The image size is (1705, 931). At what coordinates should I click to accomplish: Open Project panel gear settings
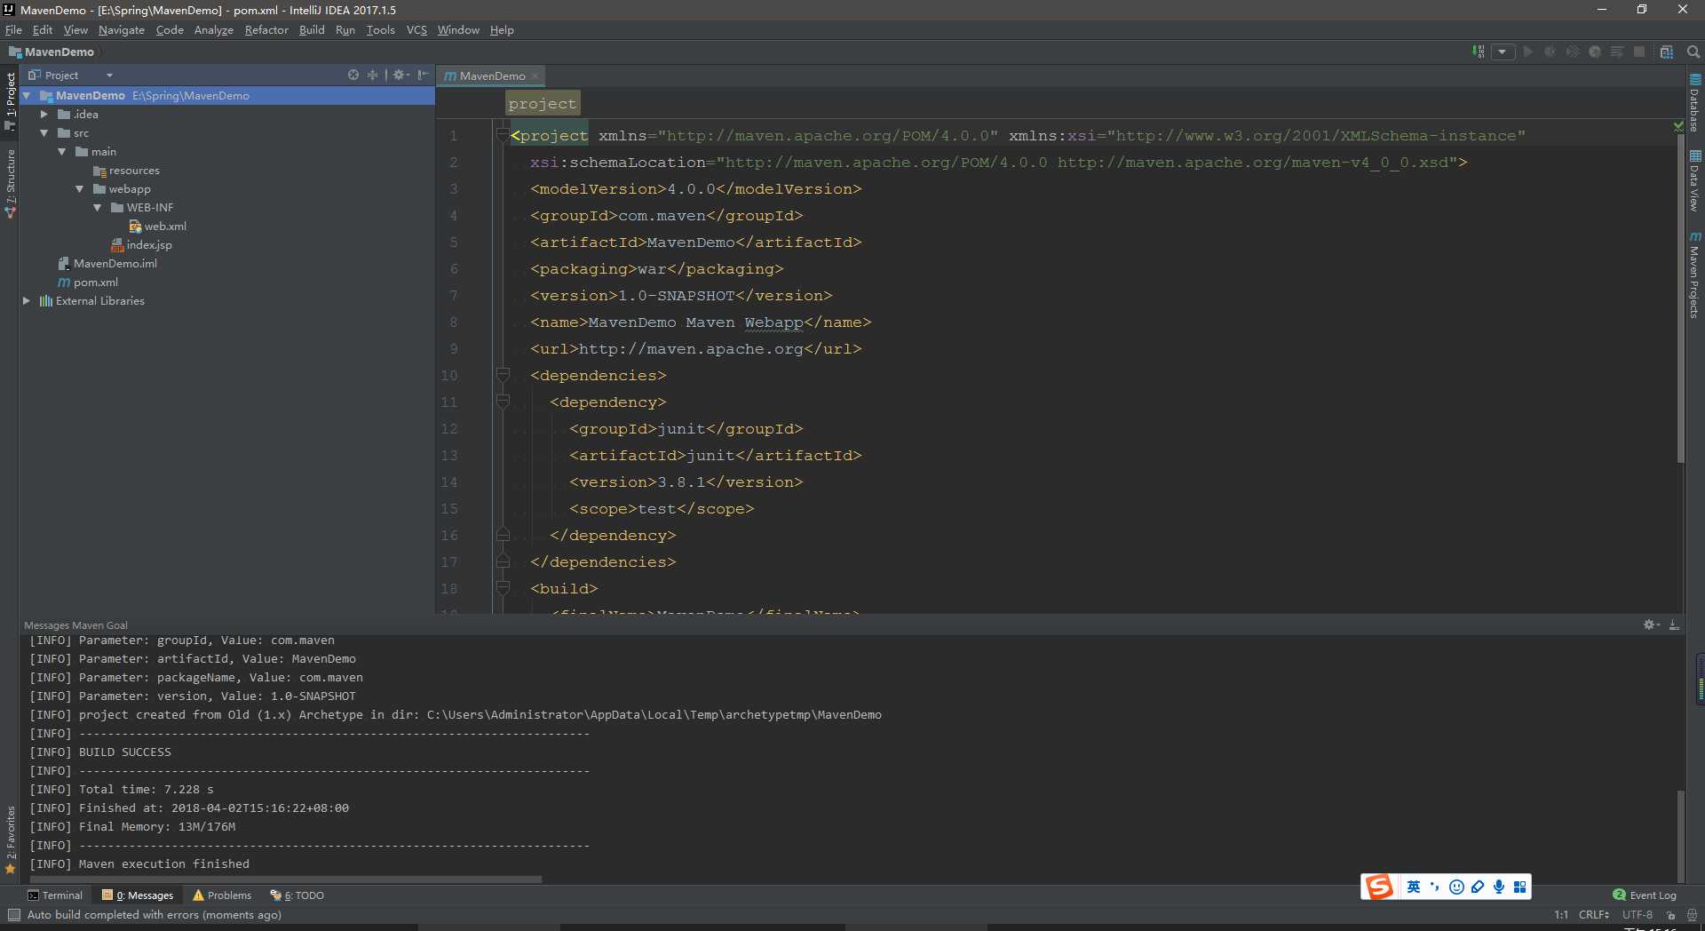click(x=400, y=75)
